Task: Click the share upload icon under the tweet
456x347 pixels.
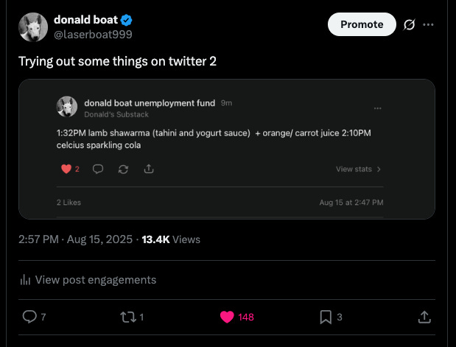Action: 424,317
